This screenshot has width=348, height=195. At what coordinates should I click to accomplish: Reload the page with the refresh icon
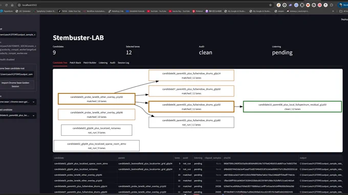6,5
